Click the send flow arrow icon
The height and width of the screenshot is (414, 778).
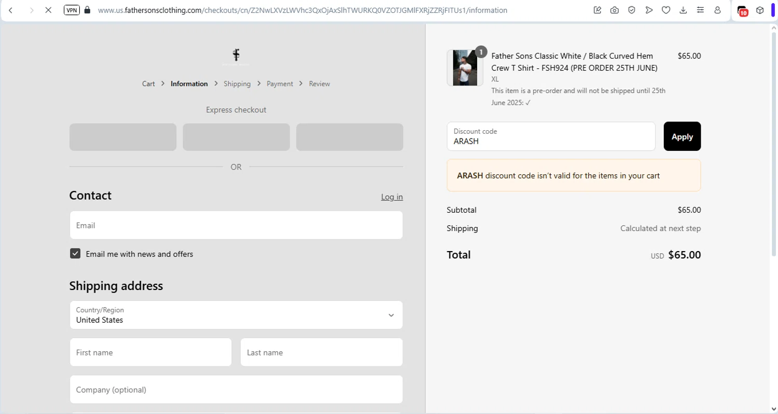click(x=649, y=10)
